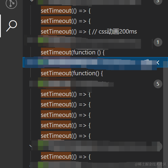Click the arrow icon on the highlighted file row

158,62
